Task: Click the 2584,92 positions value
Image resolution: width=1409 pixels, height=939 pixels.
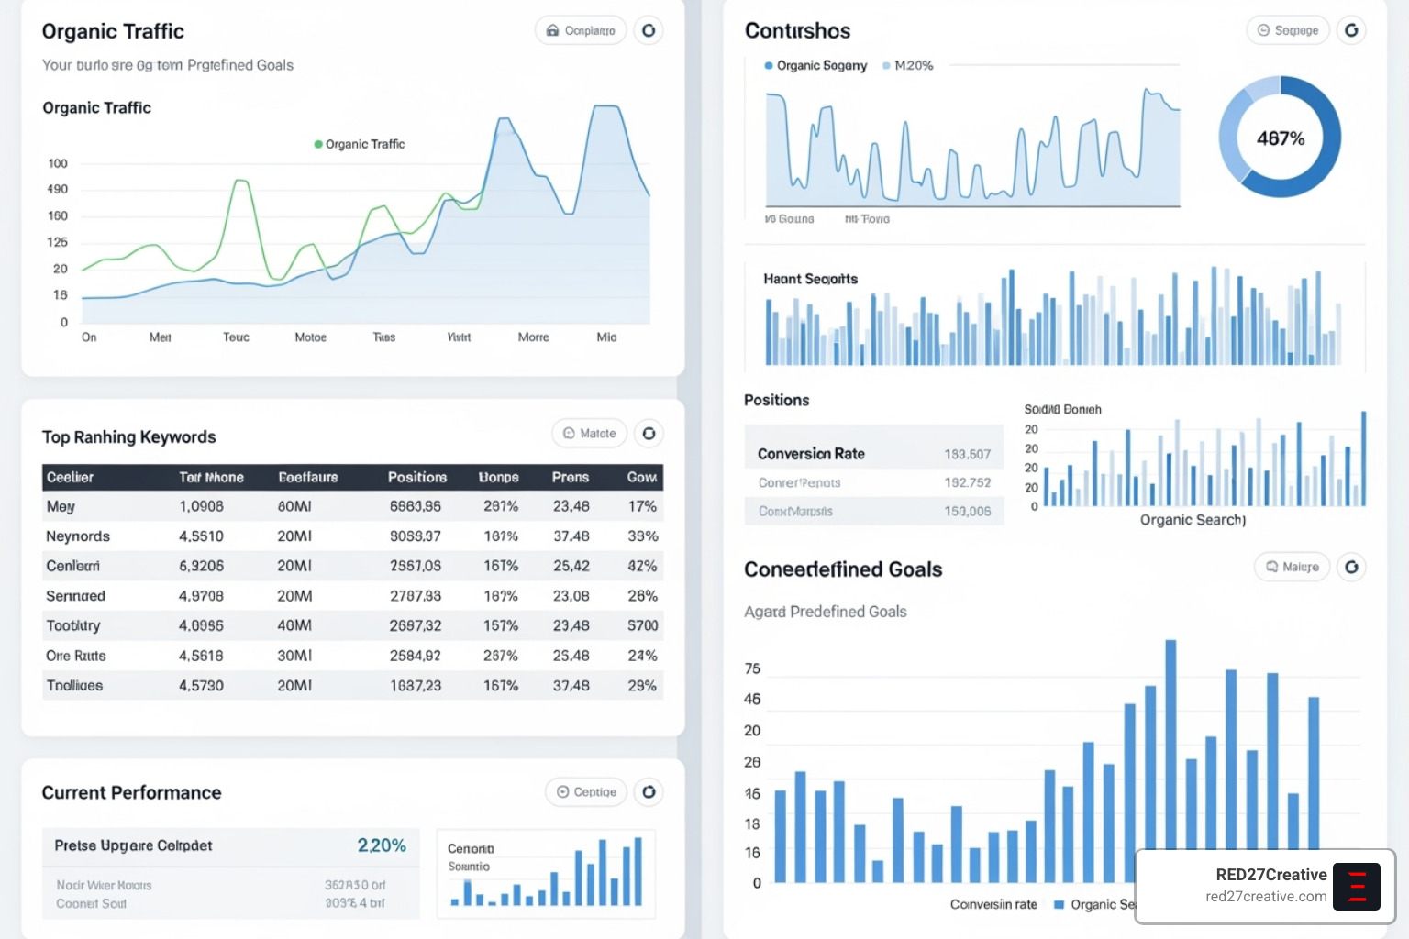Action: [x=416, y=656]
